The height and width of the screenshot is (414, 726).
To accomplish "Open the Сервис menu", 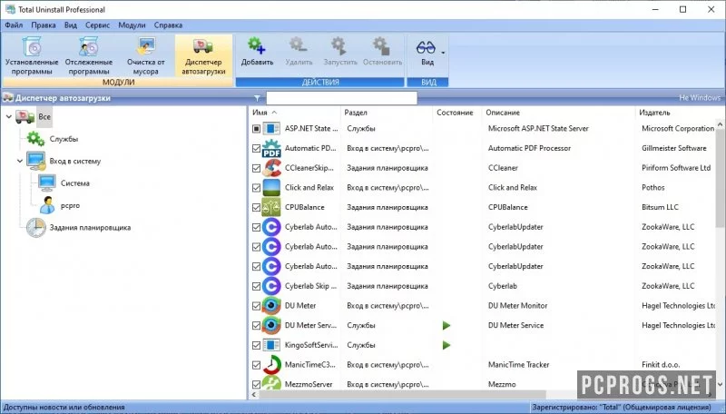I will (x=98, y=25).
